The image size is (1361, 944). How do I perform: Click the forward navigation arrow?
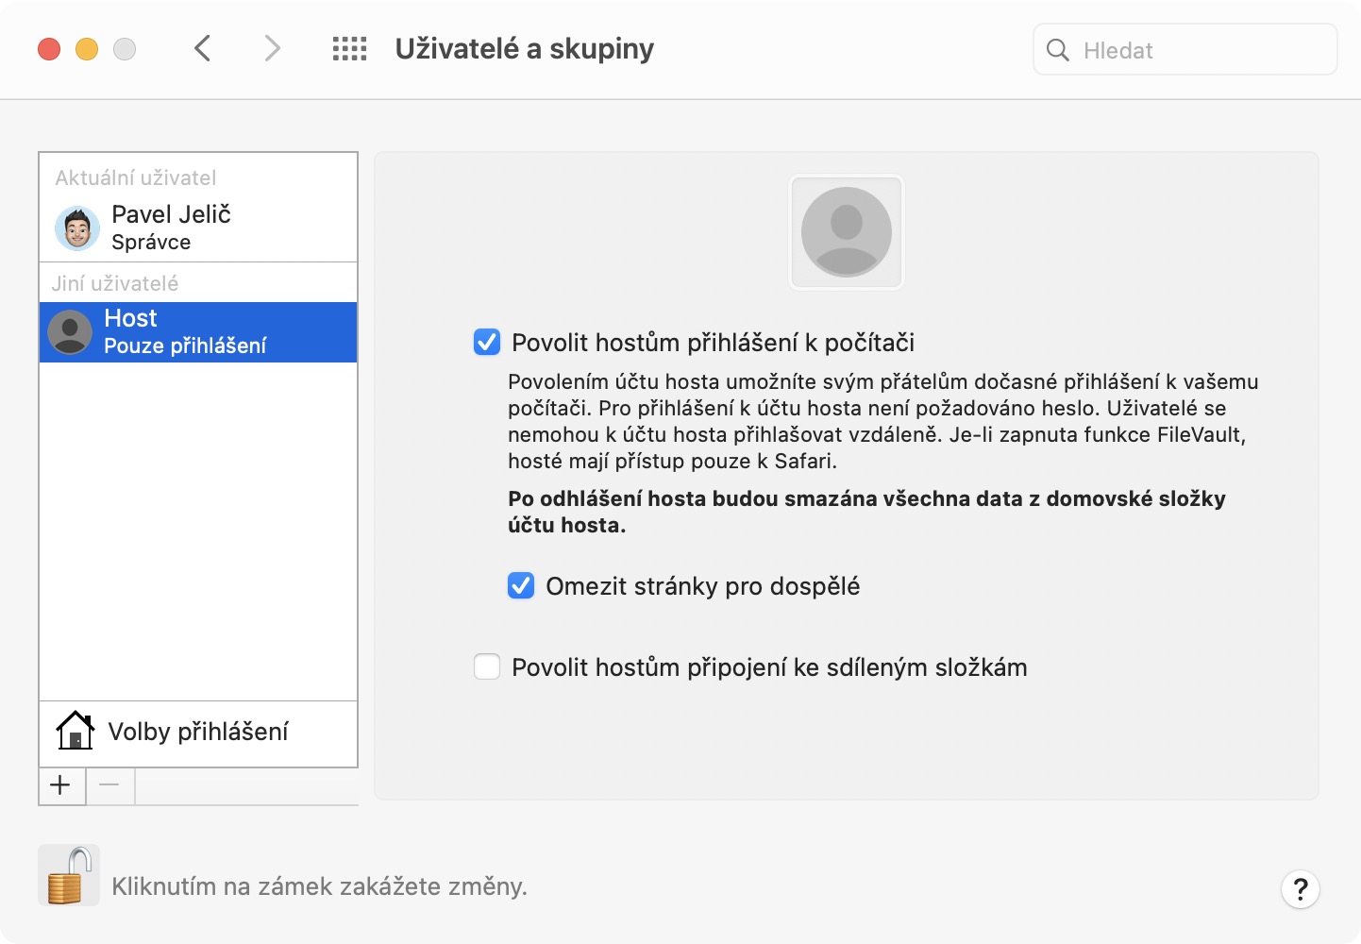click(x=272, y=48)
